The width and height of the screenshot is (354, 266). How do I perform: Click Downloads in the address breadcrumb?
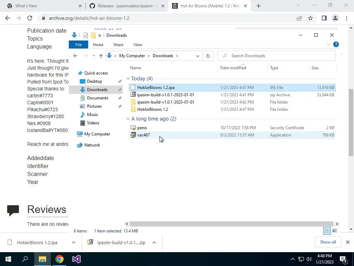(x=163, y=56)
